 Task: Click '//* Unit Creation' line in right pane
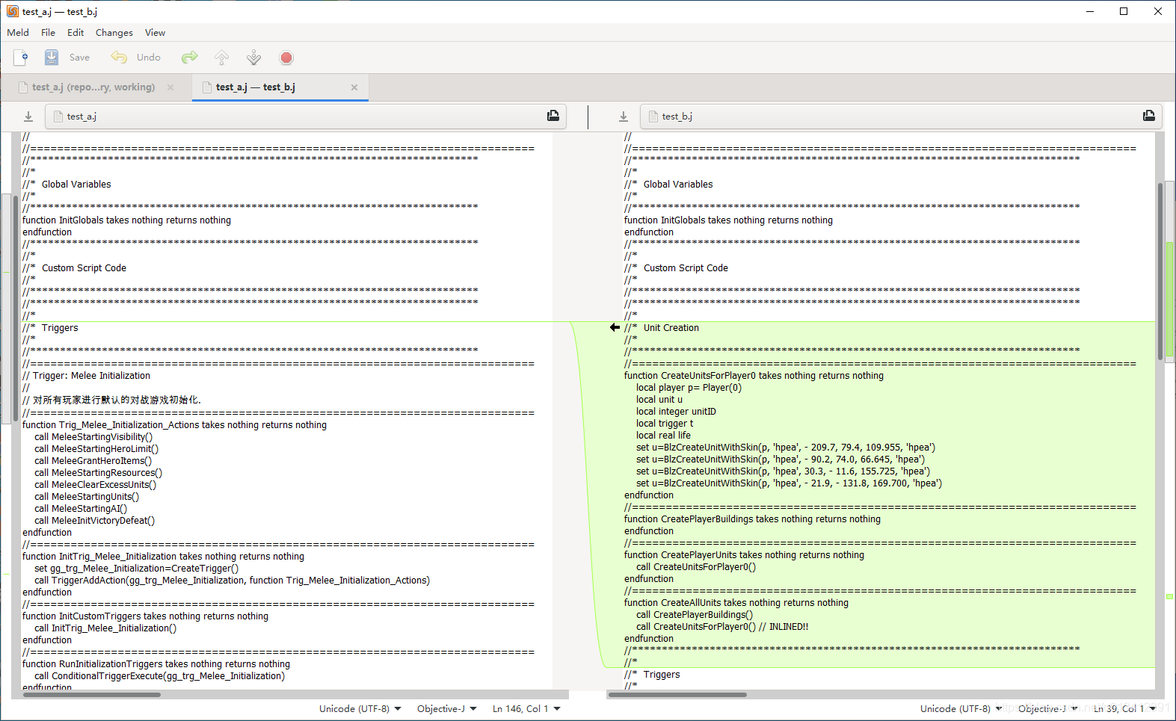662,328
